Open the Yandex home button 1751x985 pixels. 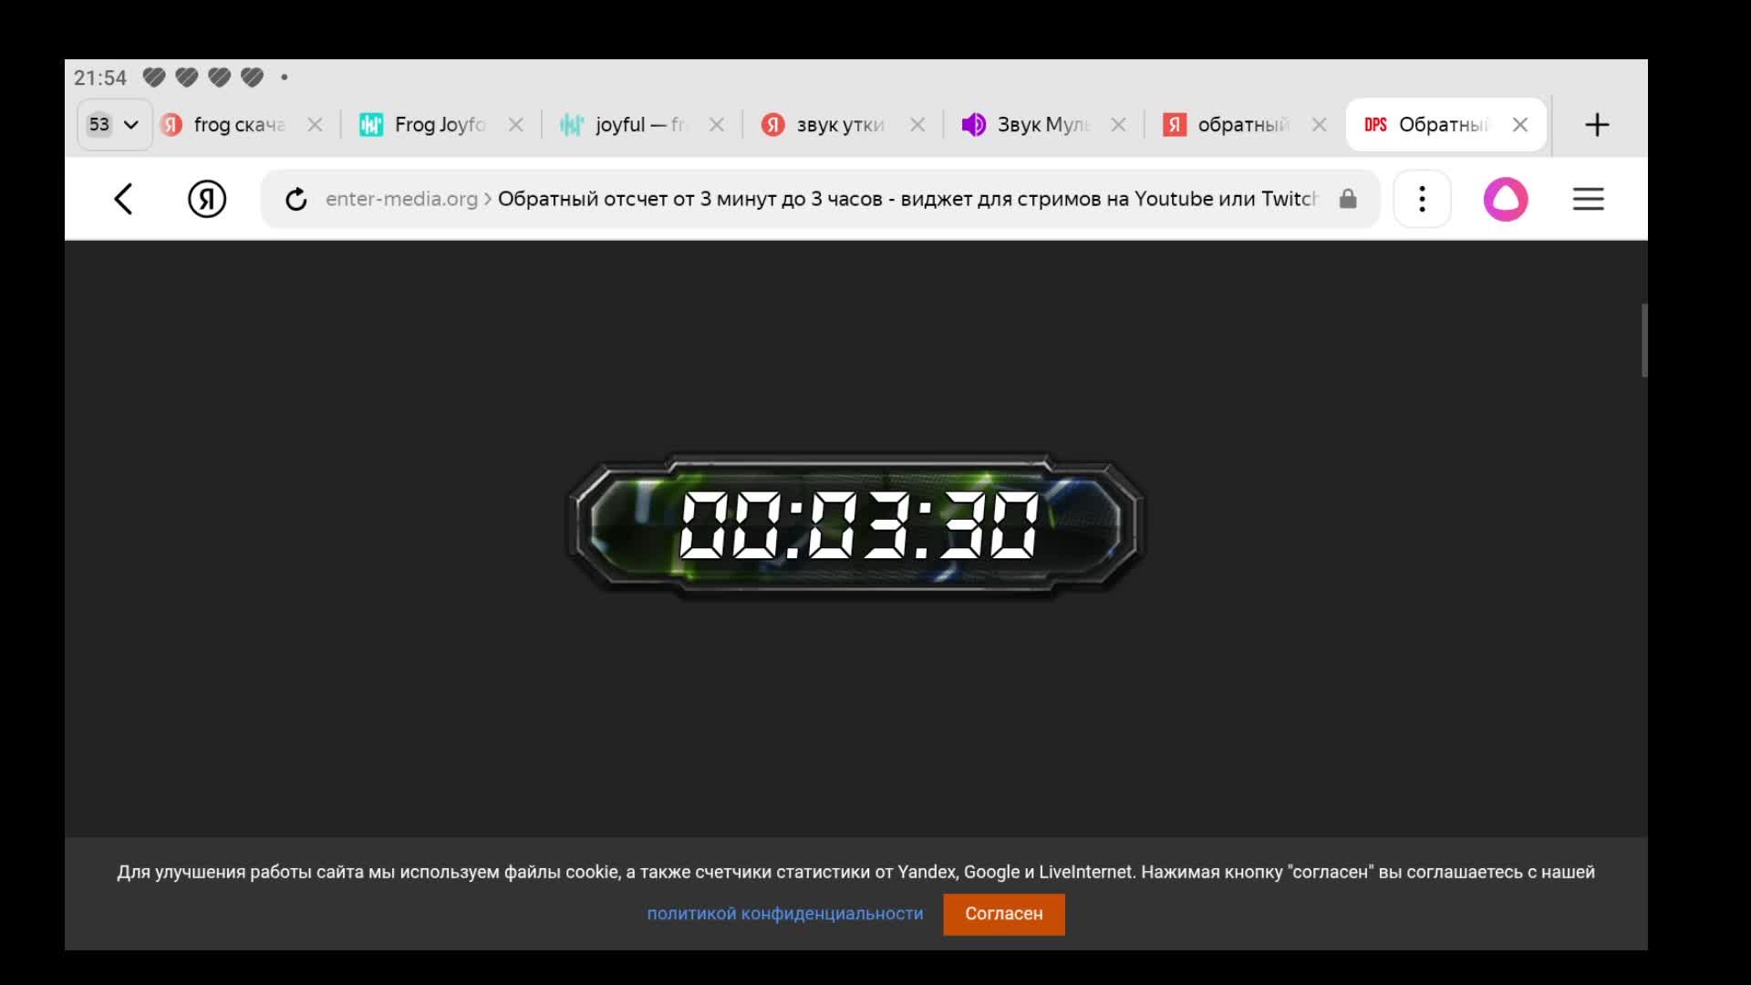pos(207,199)
